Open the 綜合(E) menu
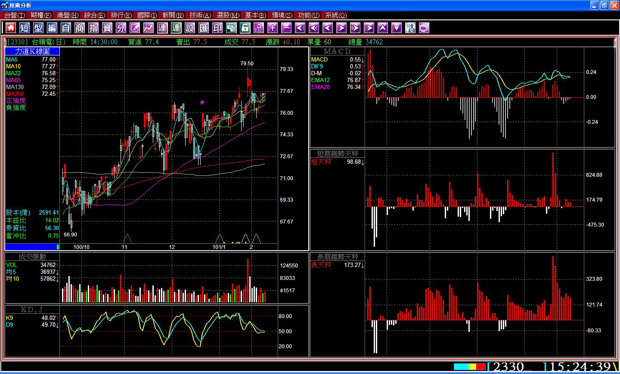Viewport: 620px width, 374px height. click(94, 15)
